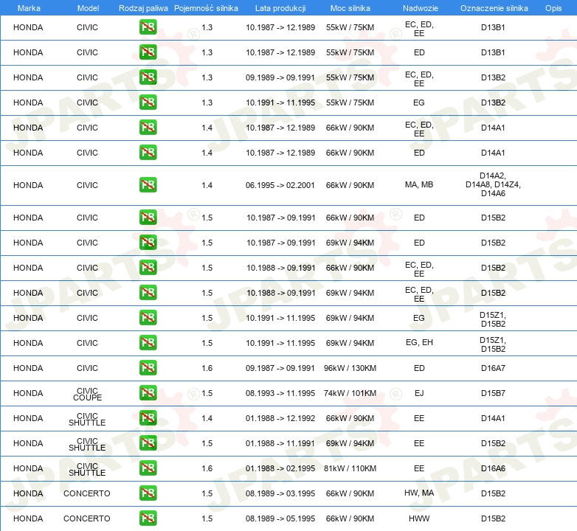Click production years 01.1988 -> 11.1991
577x531 pixels.
pyautogui.click(x=280, y=443)
